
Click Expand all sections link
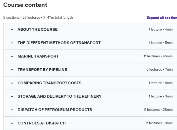[162, 18]
